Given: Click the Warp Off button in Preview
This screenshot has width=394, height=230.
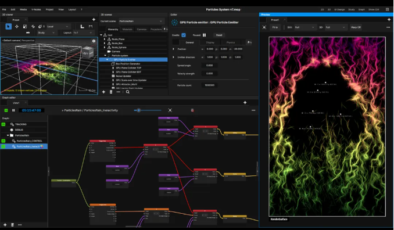Looking at the screenshot, I should (356, 27).
